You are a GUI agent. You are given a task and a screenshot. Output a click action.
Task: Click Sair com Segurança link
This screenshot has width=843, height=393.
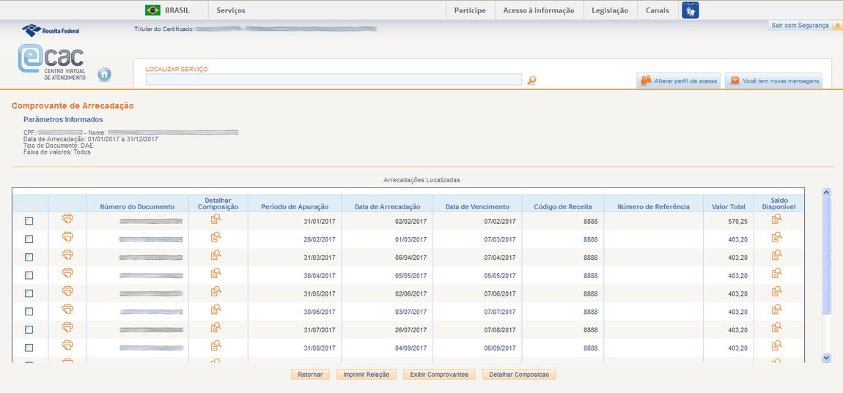800,25
